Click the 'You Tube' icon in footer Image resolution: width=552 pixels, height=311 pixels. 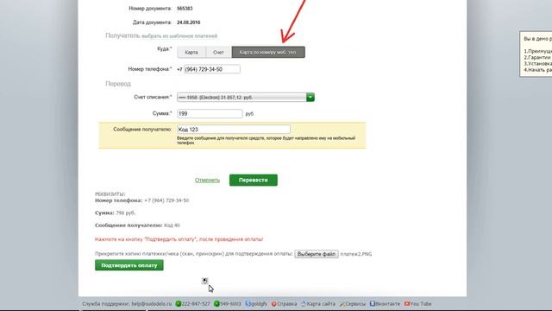click(407, 303)
